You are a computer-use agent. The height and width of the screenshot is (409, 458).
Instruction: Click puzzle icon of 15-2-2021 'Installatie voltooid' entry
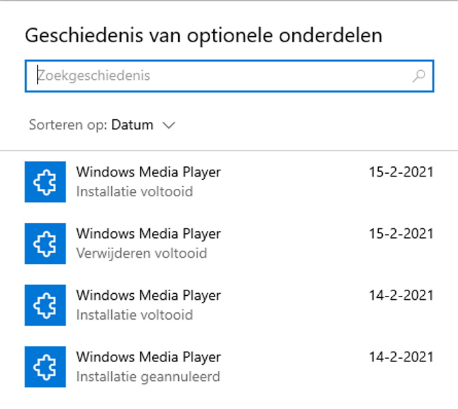[45, 181]
